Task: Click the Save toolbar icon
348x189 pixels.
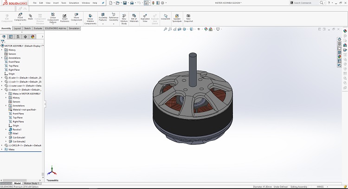Action: click(x=125, y=3)
